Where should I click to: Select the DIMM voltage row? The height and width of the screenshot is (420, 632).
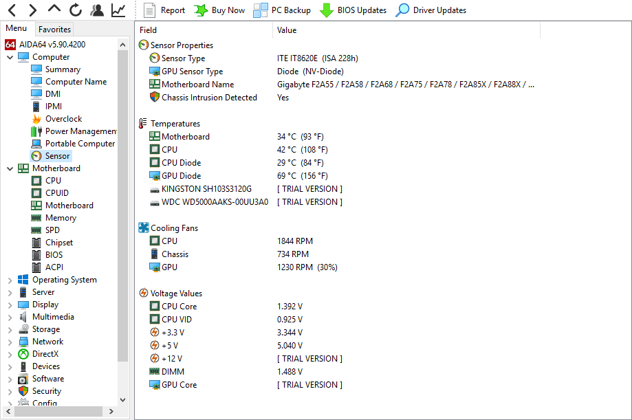(x=338, y=372)
